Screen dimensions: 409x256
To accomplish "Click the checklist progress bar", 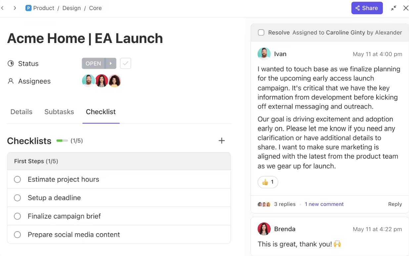I will click(x=62, y=141).
